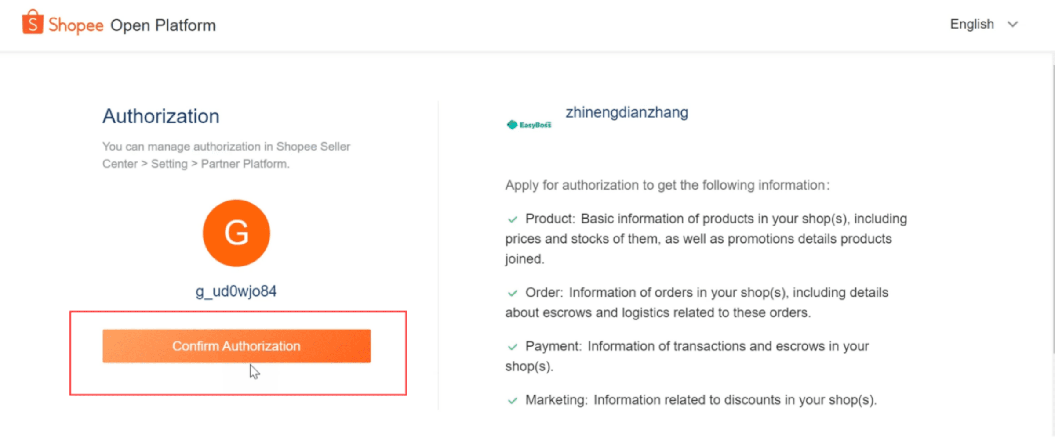The image size is (1055, 445).
Task: Click the Partner Platform path text
Action: pyautogui.click(x=245, y=164)
